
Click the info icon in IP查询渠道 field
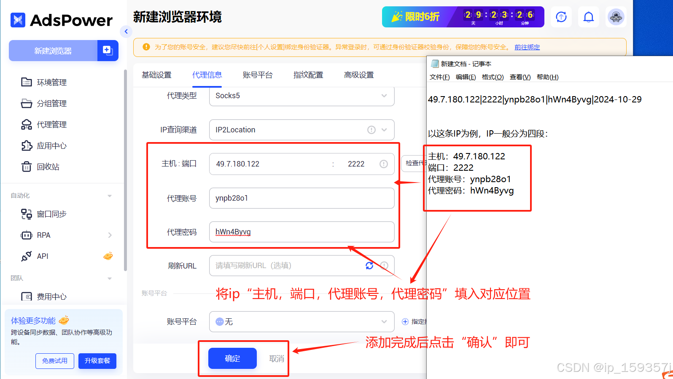(x=371, y=130)
